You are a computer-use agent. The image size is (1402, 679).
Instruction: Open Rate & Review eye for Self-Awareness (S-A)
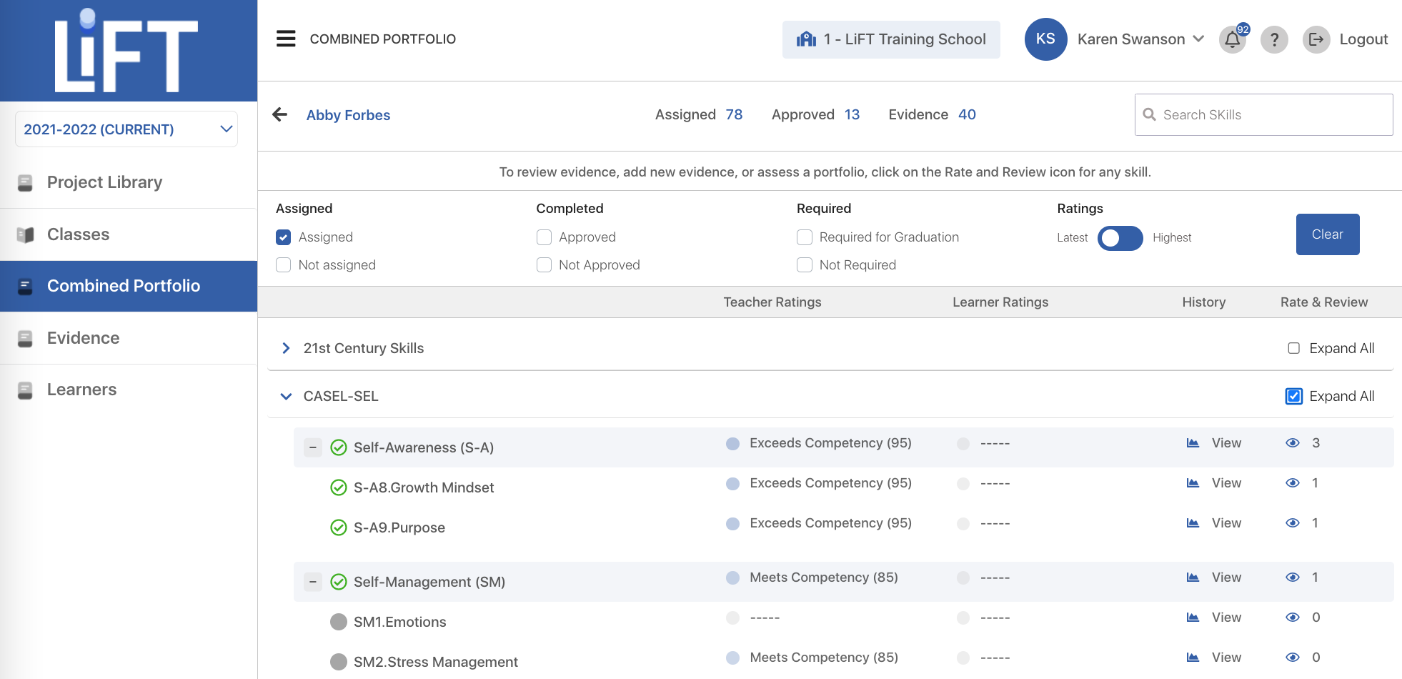tap(1293, 443)
